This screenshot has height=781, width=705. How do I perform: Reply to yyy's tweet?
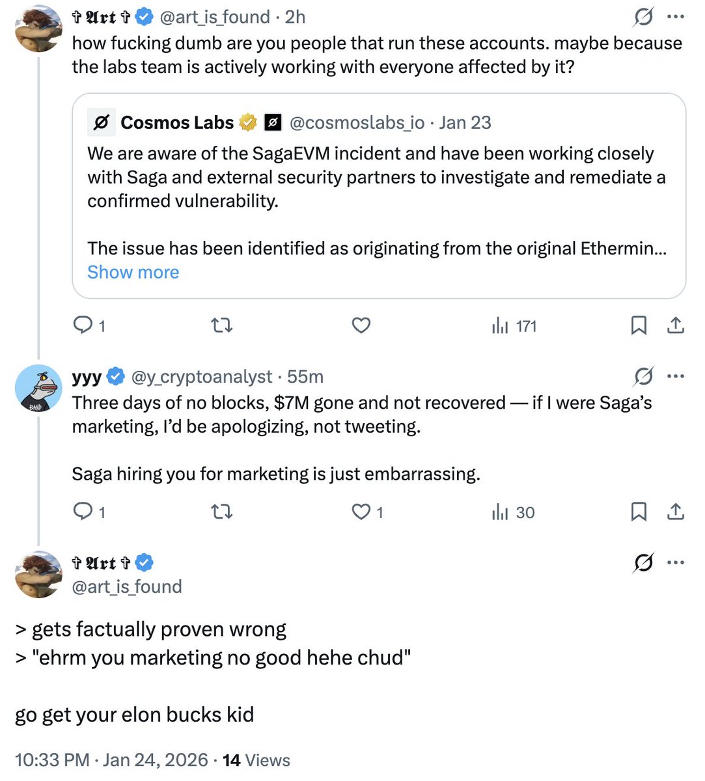83,512
